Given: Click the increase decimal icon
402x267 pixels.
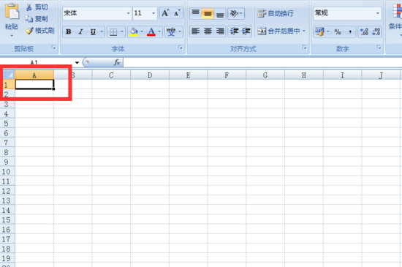Looking at the screenshot, I should (x=364, y=31).
